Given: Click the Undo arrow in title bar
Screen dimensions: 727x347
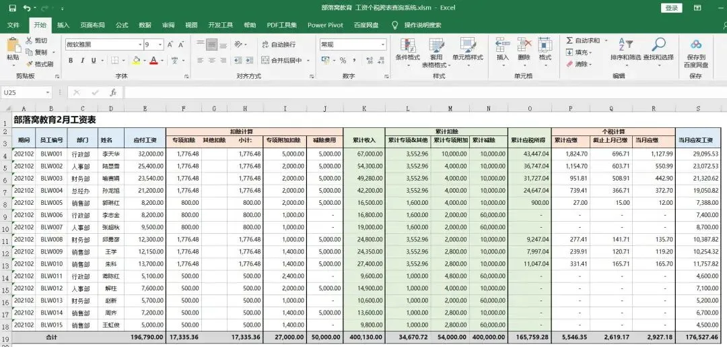Looking at the screenshot, I should (x=26, y=8).
